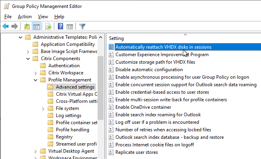Select the File system tree label

67,108
